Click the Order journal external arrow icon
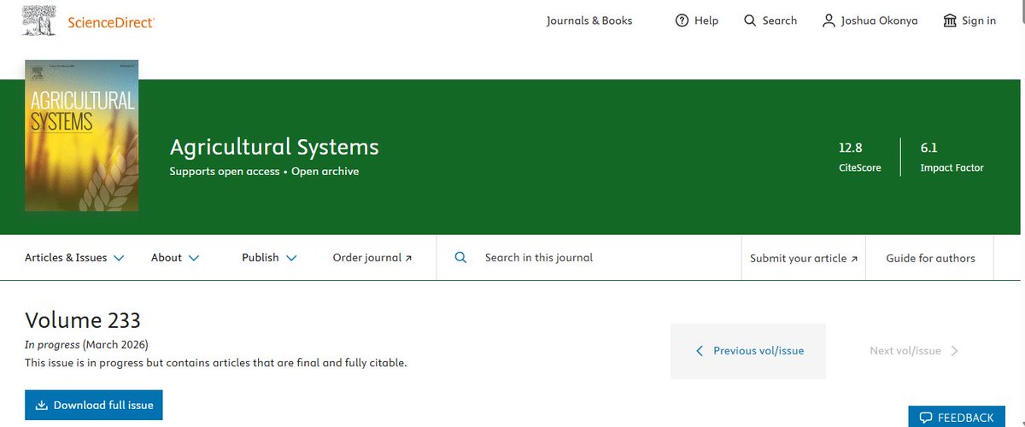 click(408, 259)
